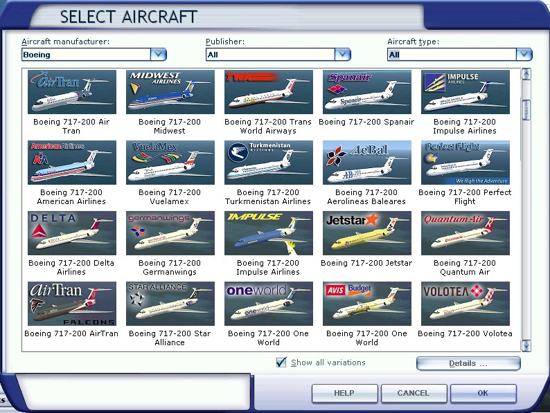
Task: Pick the TWA Trans World Airways aircraft
Action: [x=269, y=92]
